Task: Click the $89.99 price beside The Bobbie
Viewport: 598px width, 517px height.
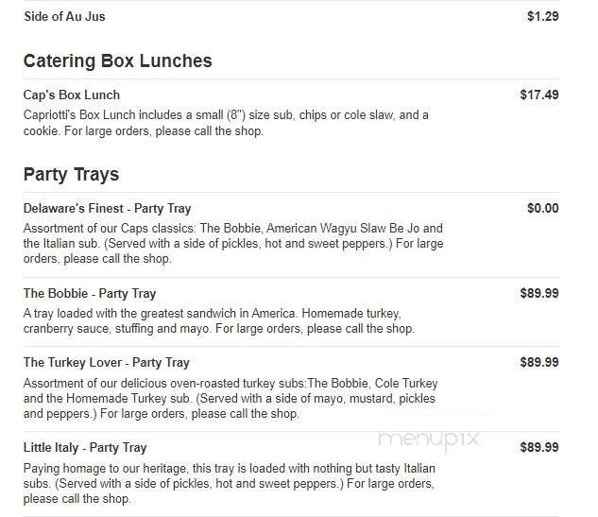Action: click(x=539, y=293)
